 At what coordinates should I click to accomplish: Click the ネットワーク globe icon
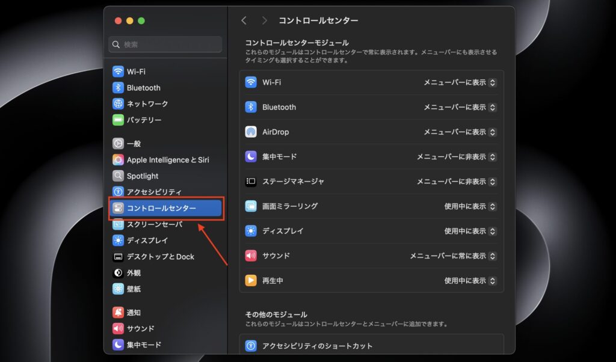[x=118, y=103]
